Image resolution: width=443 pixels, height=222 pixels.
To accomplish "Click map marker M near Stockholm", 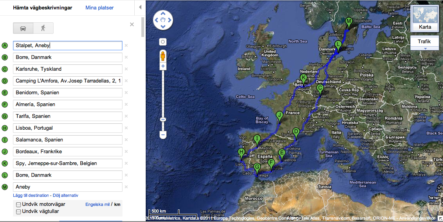I will (348, 21).
